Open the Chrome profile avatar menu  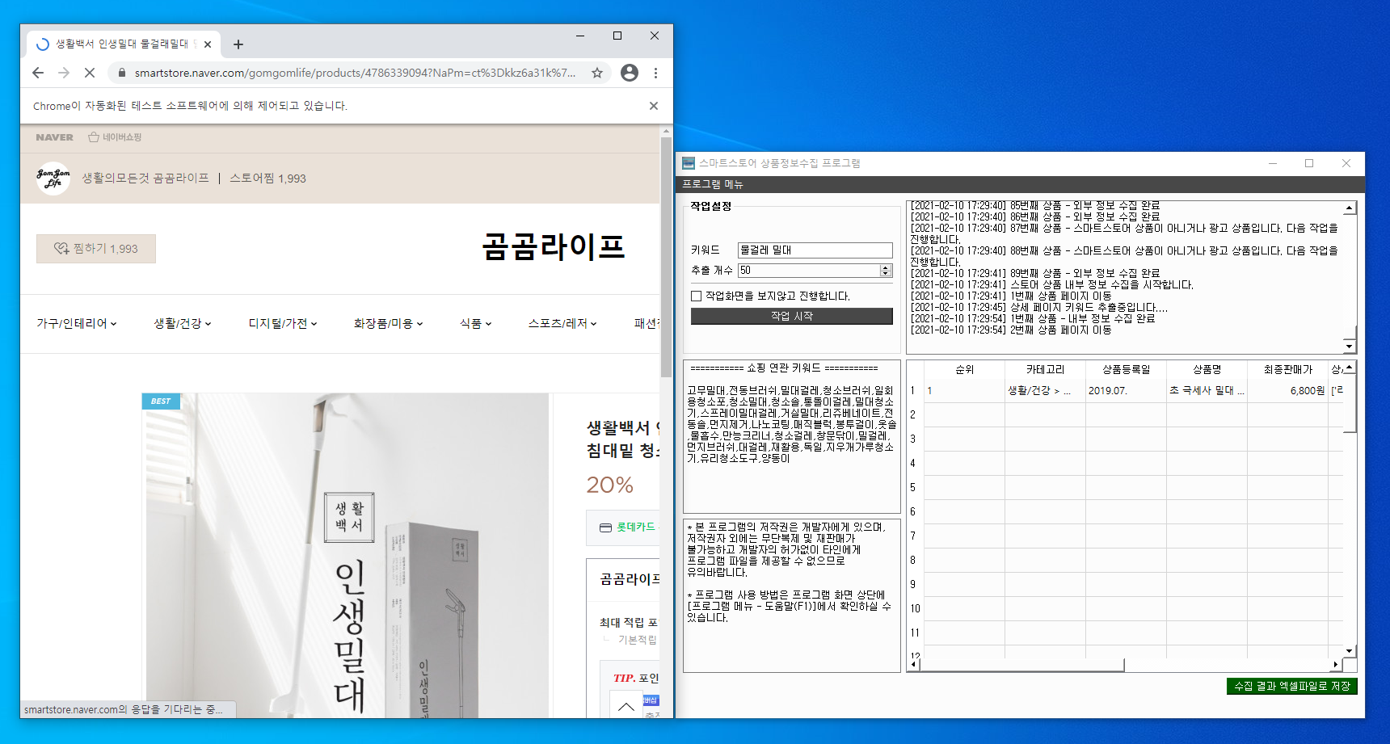[630, 73]
